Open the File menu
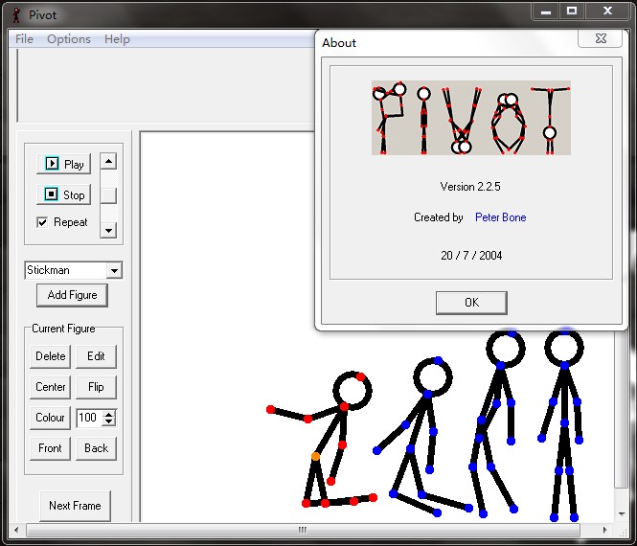The image size is (637, 546). pyautogui.click(x=24, y=39)
